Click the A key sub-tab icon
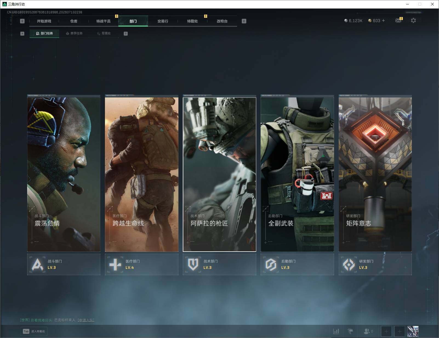The width and height of the screenshot is (439, 338). [x=22, y=33]
